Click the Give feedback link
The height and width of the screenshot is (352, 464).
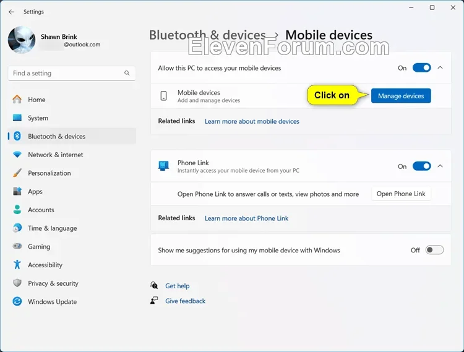[185, 301]
